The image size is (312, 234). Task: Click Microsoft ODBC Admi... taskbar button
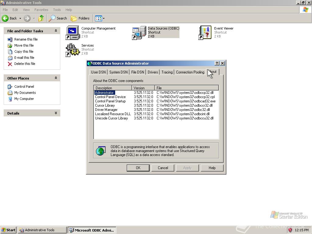click(92, 230)
